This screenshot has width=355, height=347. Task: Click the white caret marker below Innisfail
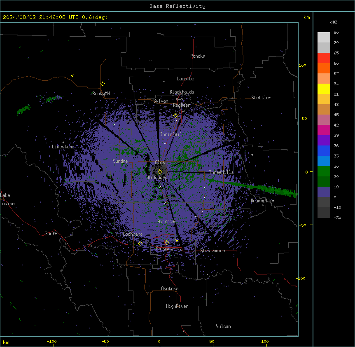pos(165,143)
